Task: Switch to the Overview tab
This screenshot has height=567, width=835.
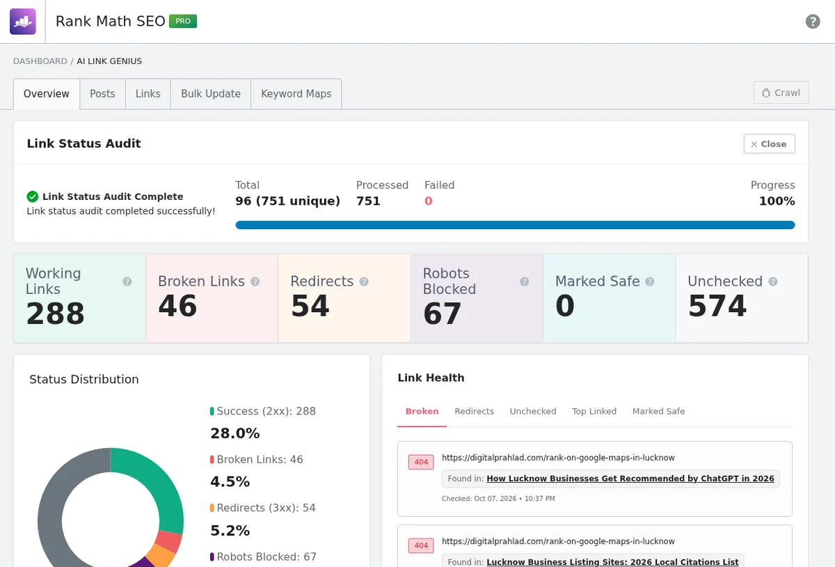Action: tap(47, 94)
